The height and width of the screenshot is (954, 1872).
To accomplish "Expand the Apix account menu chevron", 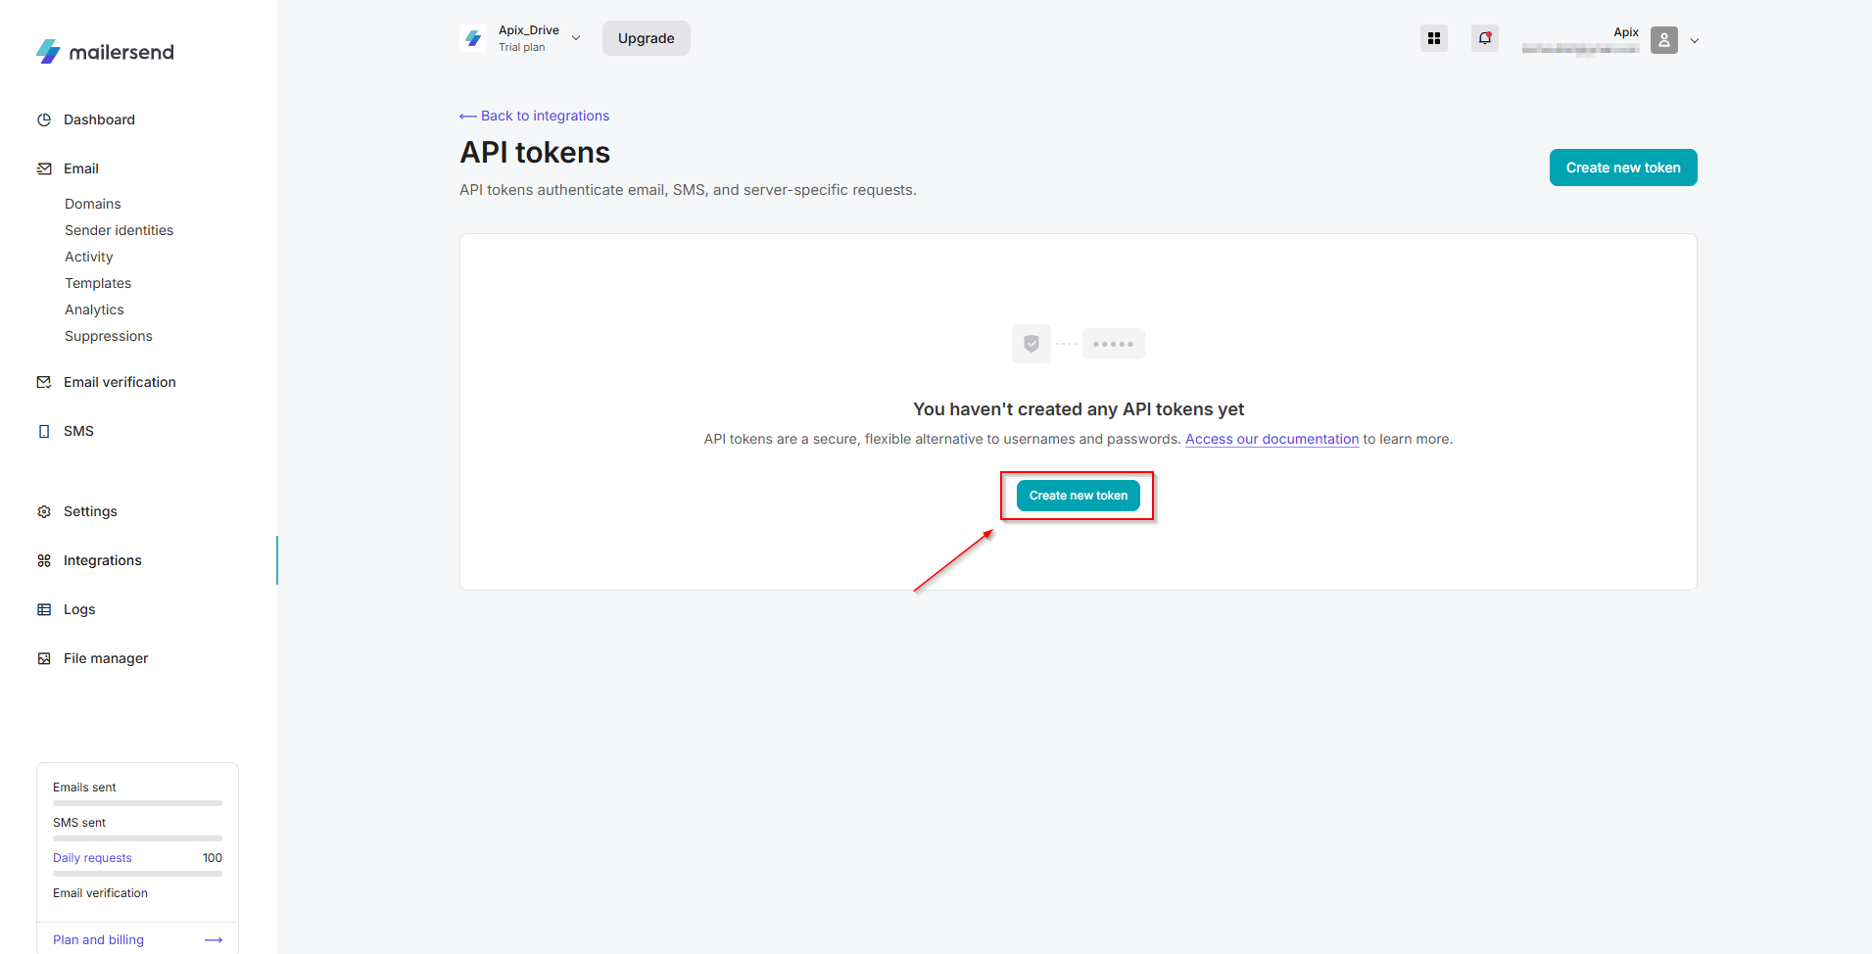I will [1695, 41].
